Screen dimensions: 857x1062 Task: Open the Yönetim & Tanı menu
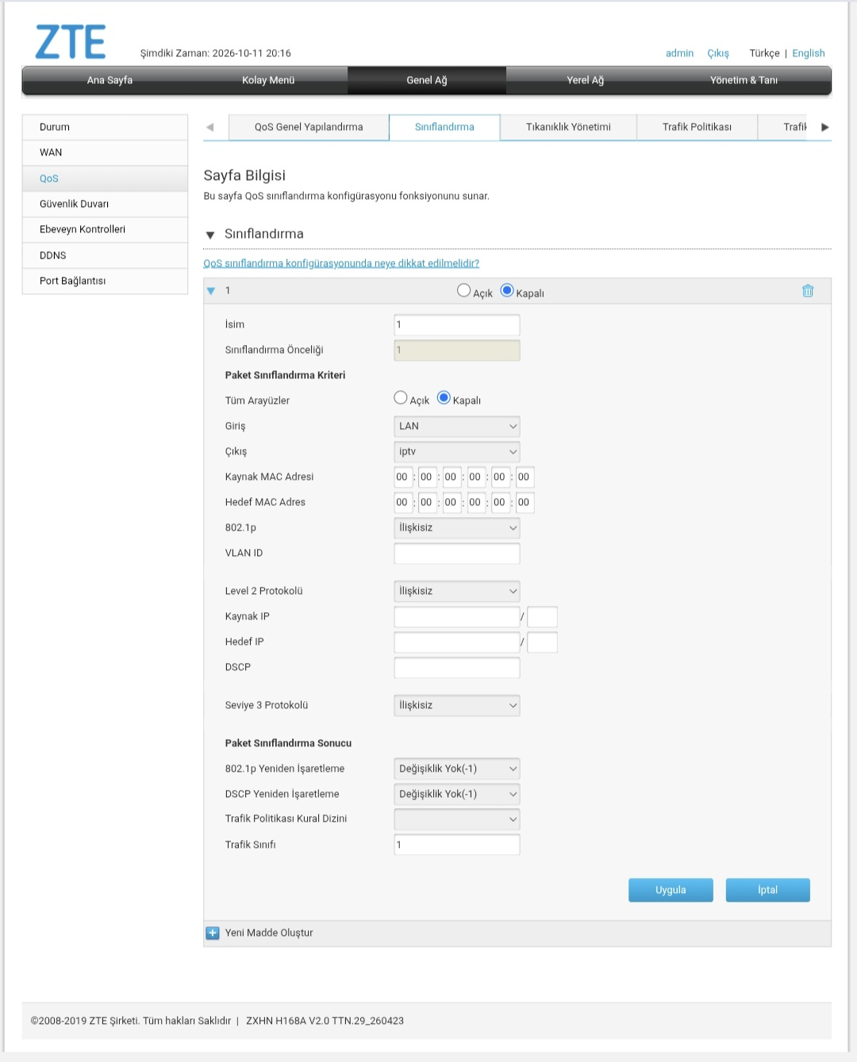point(744,80)
